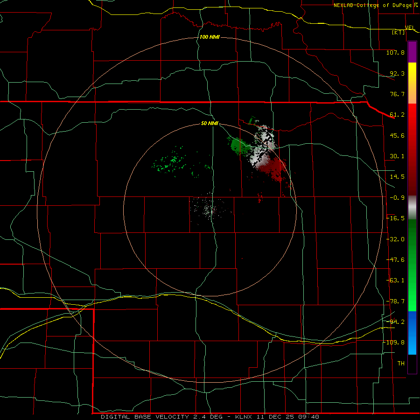The width and height of the screenshot is (420, 420).
Task: Click the KLNX station identifier in caption
Action: 244,417
